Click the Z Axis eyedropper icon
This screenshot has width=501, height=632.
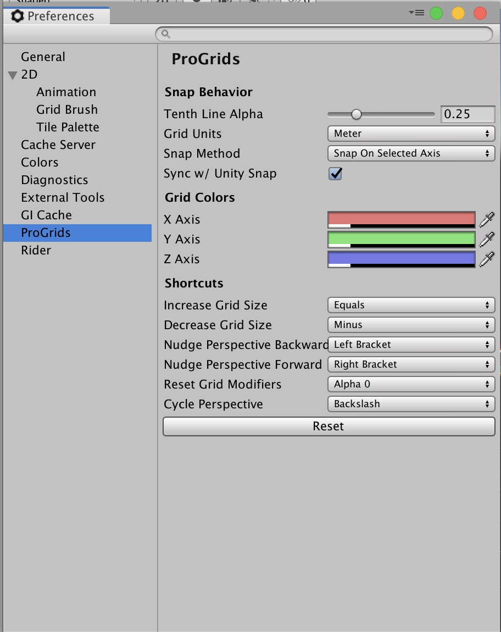tap(487, 259)
